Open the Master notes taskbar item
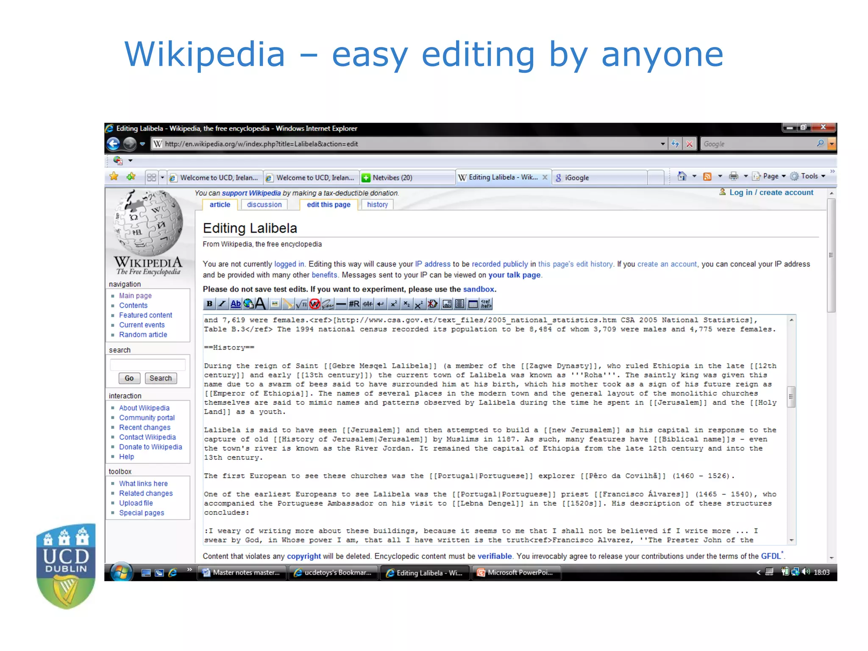The width and height of the screenshot is (868, 651). tap(242, 573)
